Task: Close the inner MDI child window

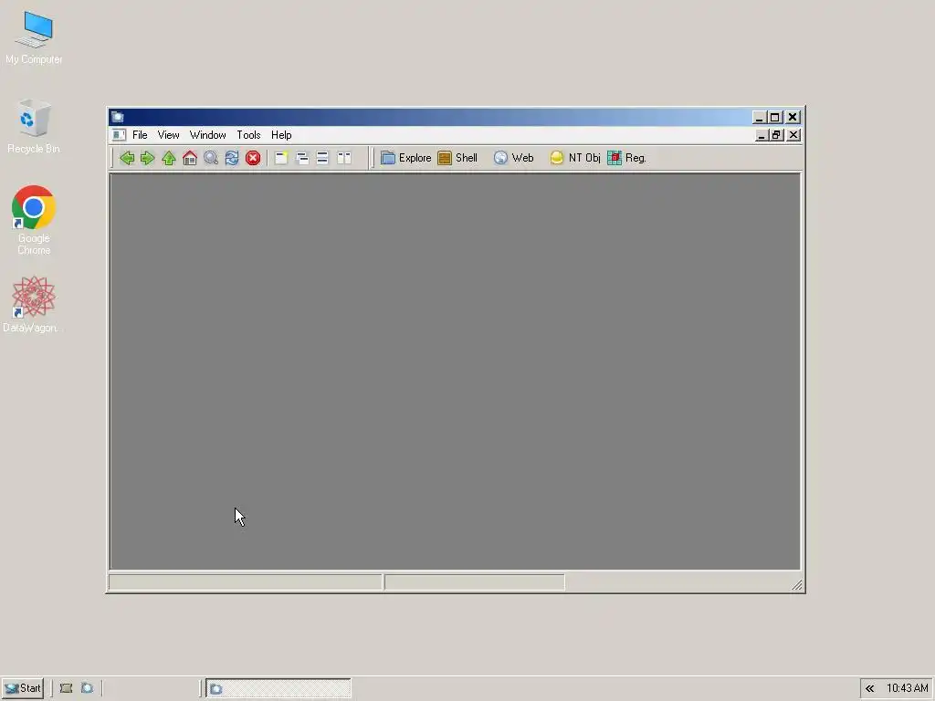Action: tap(793, 135)
